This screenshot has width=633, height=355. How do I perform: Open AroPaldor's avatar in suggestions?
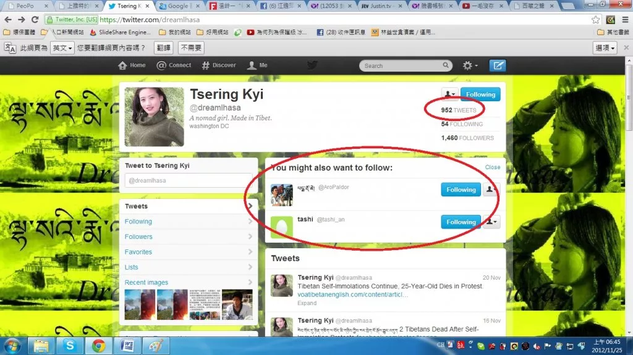click(x=281, y=195)
